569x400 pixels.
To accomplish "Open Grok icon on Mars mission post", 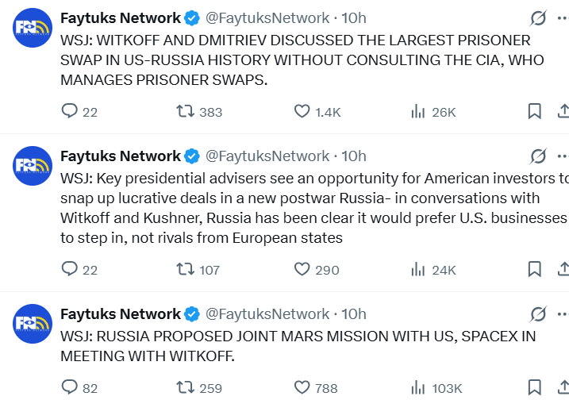I will click(538, 314).
